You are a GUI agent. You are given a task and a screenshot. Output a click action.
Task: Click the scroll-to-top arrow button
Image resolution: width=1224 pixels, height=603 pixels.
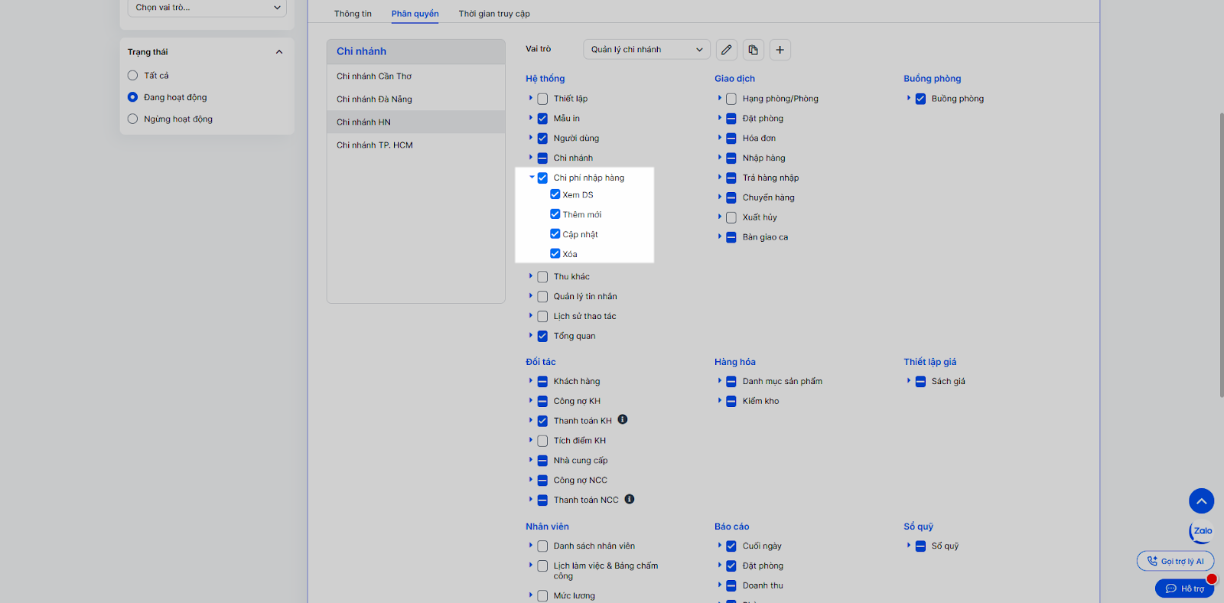pos(1201,501)
